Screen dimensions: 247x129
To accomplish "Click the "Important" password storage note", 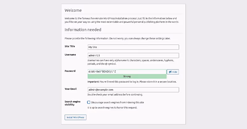I will point(132,82).
